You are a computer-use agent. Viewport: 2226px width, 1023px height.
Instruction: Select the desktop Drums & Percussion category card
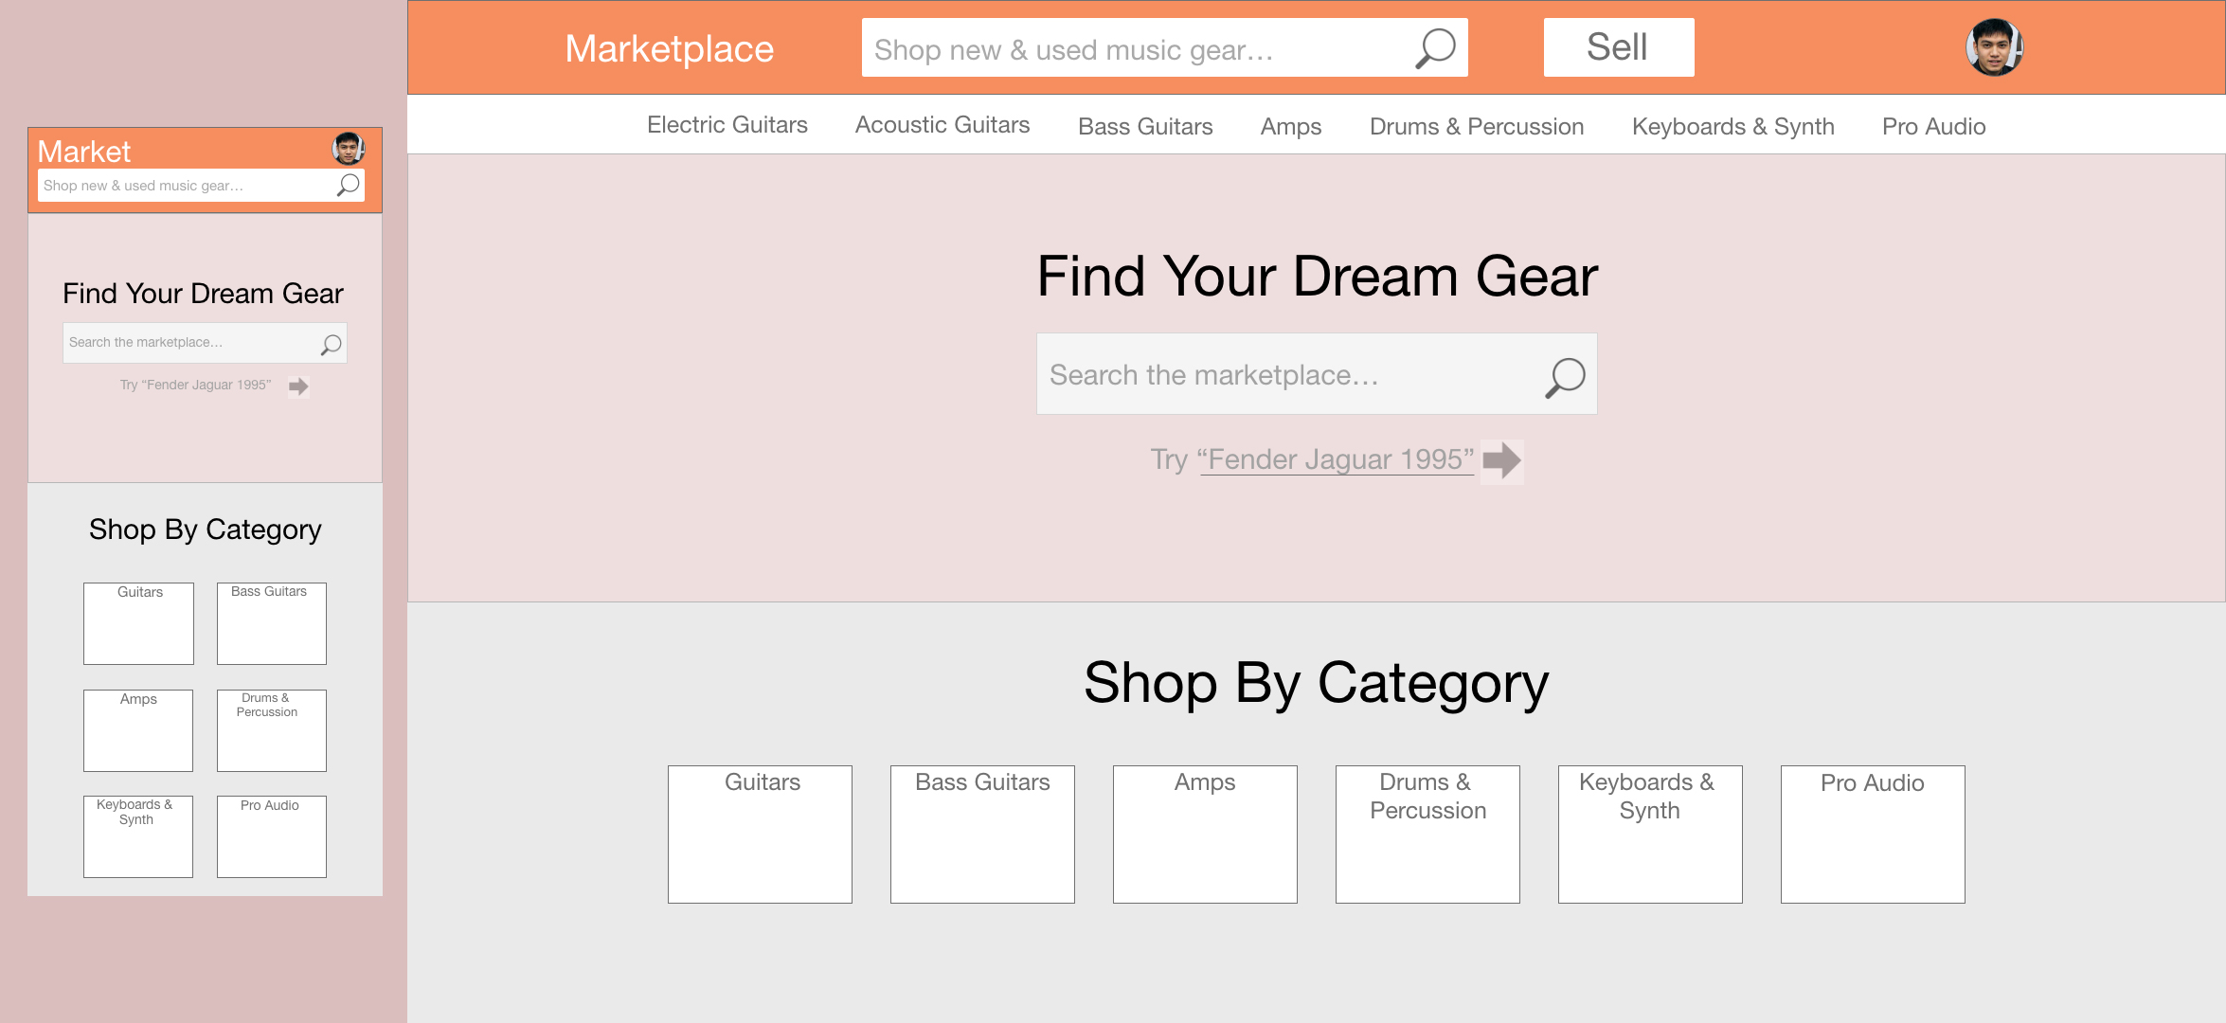[x=1427, y=835]
